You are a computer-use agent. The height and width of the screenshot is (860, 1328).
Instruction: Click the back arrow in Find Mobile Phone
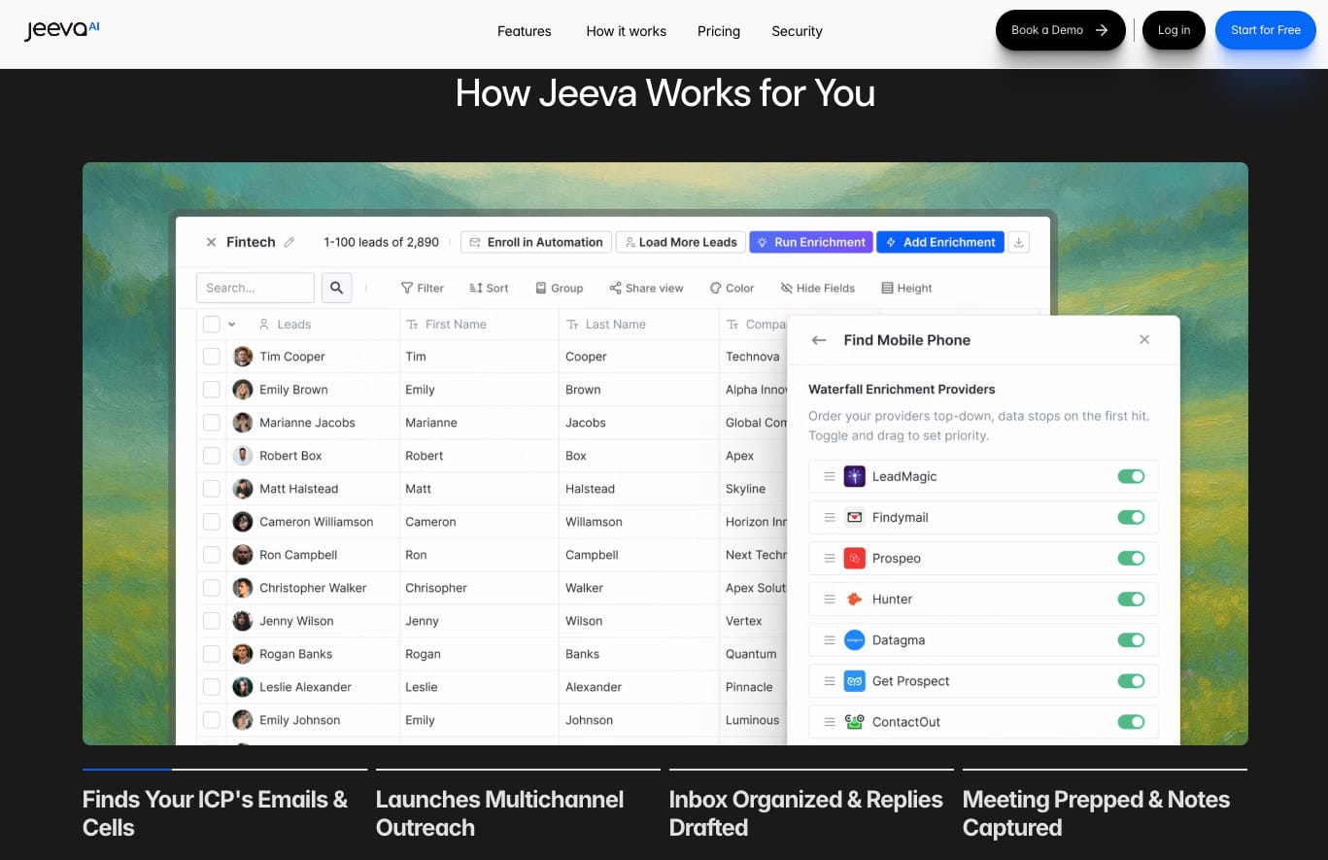[819, 340]
